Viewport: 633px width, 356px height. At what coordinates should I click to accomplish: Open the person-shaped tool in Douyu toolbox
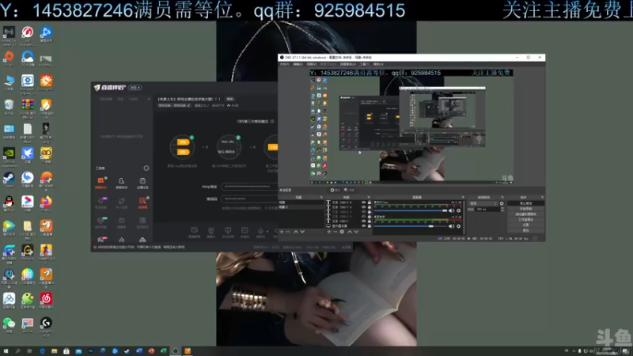121,182
